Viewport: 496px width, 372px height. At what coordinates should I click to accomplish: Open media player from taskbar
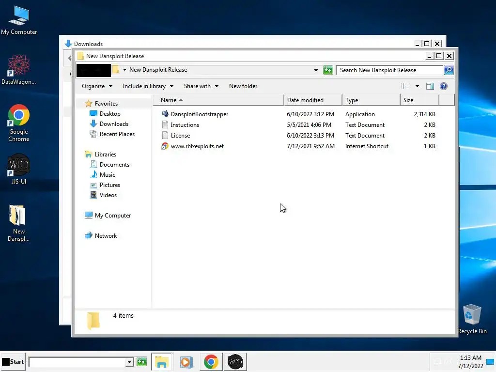[x=186, y=361]
